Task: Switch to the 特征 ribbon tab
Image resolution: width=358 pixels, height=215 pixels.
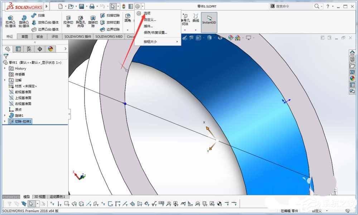Action: pyautogui.click(x=9, y=36)
